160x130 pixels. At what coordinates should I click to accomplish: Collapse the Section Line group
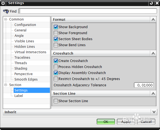(x=153, y=93)
